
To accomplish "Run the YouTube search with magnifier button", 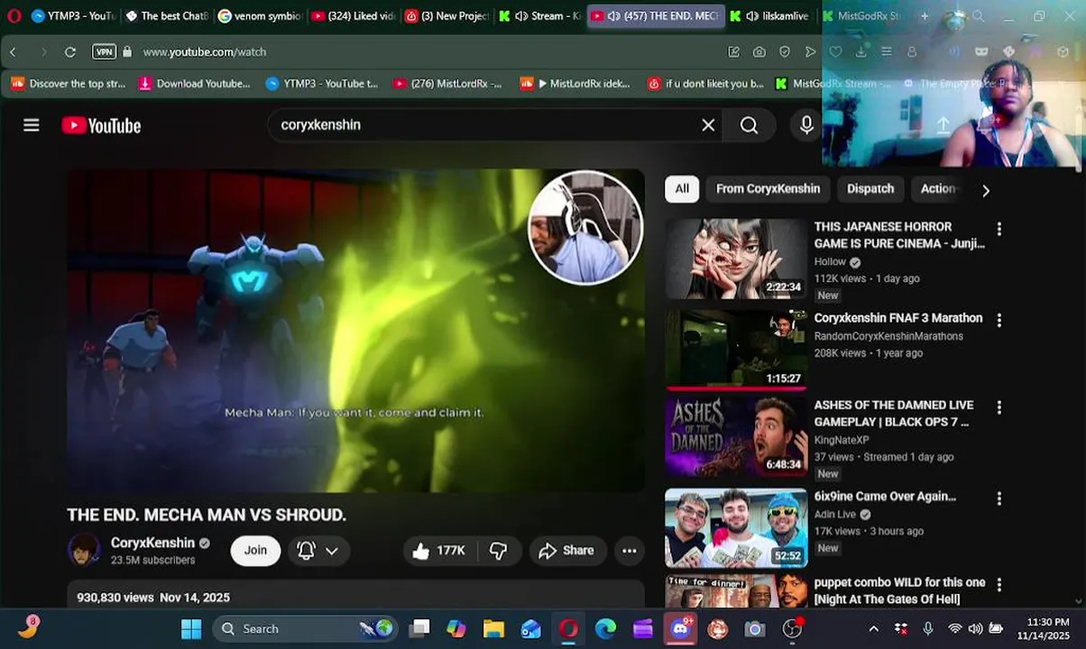I will point(750,125).
